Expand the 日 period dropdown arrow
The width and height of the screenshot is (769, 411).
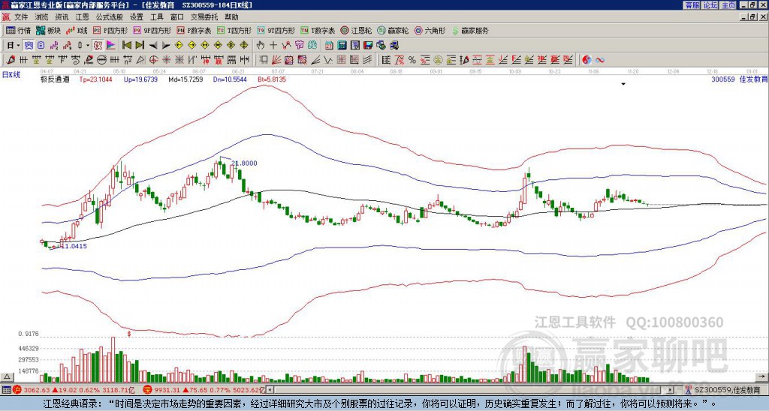19,46
